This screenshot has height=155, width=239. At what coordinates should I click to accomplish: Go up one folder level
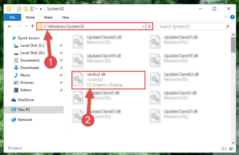[x=32, y=26]
